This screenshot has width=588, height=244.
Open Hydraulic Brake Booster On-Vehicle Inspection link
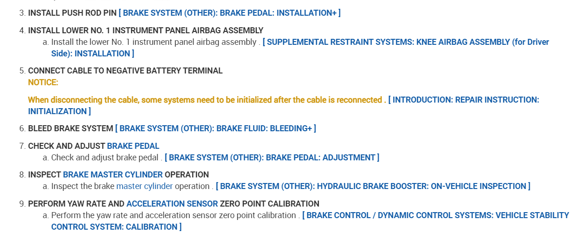pos(373,186)
